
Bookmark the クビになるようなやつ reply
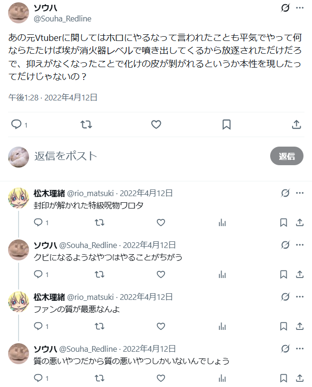coord(283,275)
